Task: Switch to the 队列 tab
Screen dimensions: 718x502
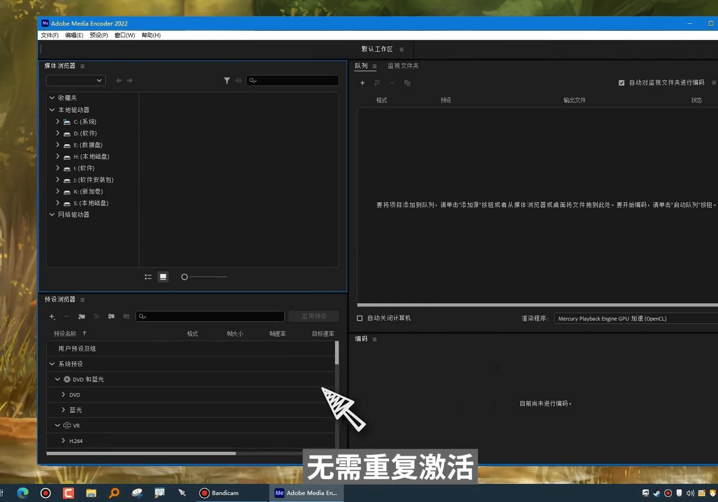Action: pyautogui.click(x=361, y=66)
